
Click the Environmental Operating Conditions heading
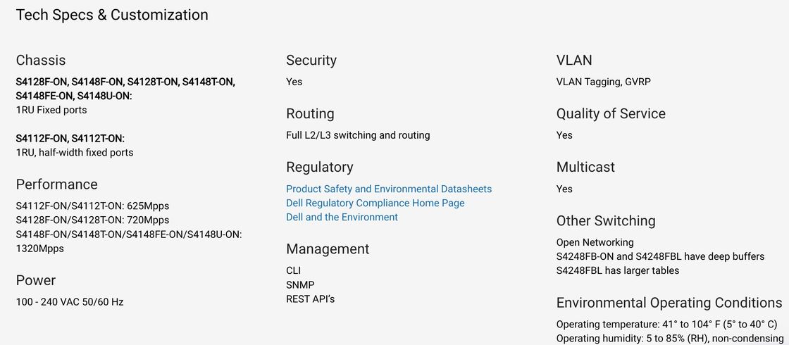tap(669, 303)
